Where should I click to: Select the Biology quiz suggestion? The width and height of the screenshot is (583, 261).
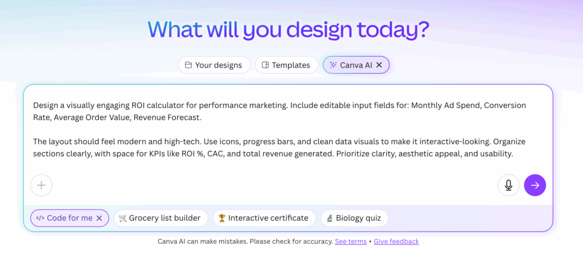click(354, 218)
